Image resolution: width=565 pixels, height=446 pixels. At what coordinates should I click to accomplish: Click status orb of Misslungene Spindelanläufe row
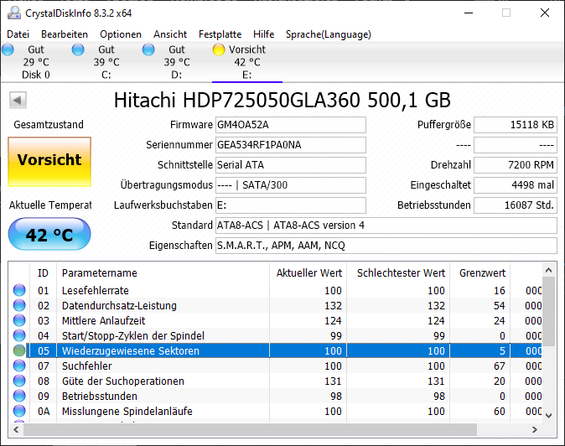(19, 412)
